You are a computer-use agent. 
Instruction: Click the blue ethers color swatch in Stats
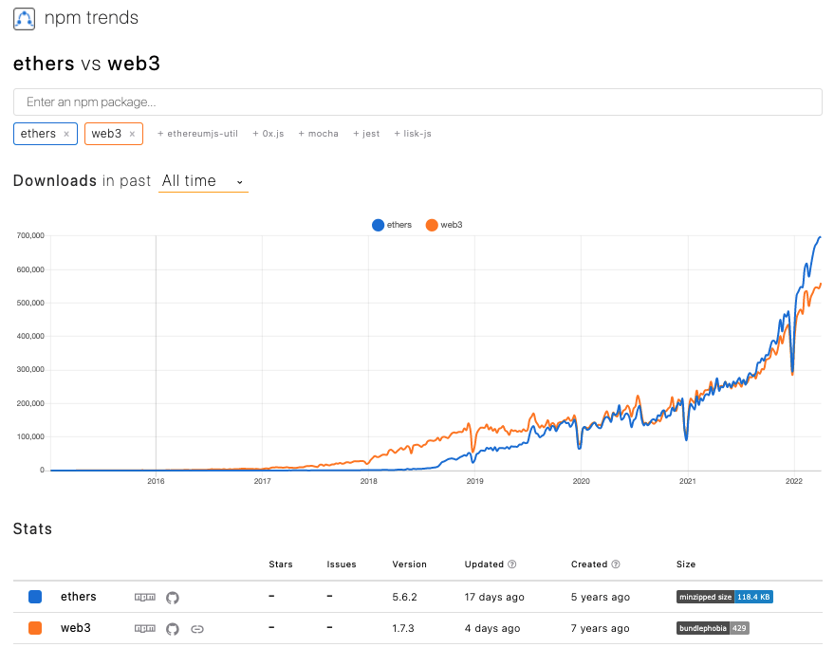(35, 597)
